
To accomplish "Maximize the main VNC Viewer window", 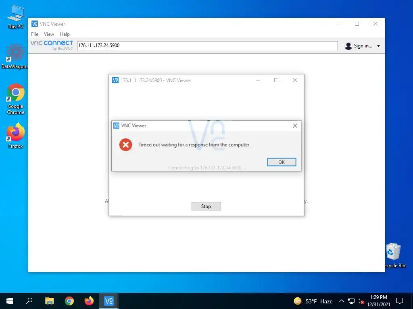I will (357, 24).
